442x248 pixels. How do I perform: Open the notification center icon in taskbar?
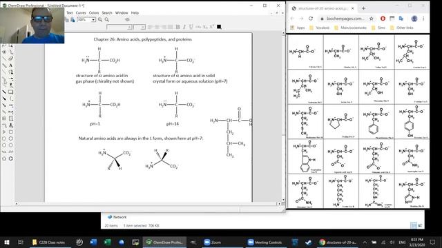[433, 242]
